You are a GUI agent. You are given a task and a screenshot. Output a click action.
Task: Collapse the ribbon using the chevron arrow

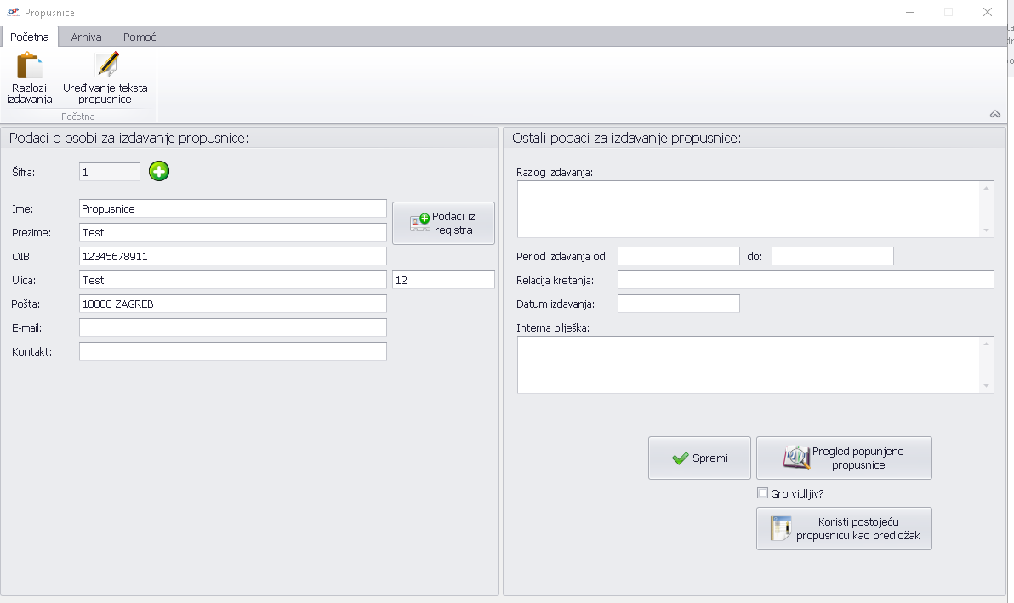click(994, 114)
